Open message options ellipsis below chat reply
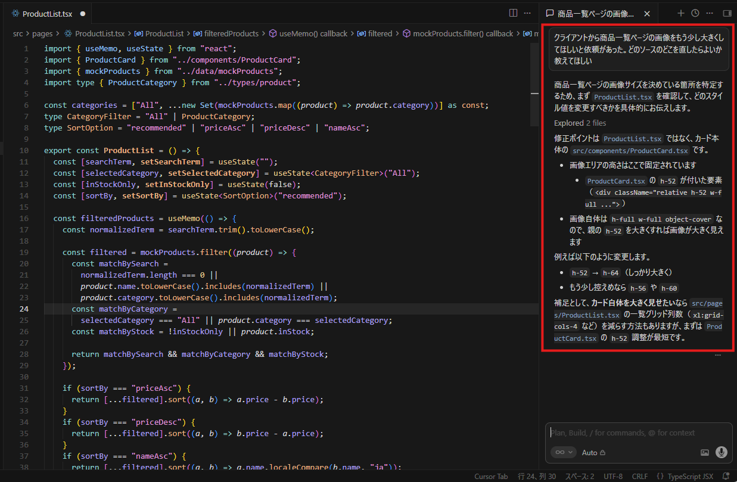Image resolution: width=737 pixels, height=482 pixels. point(718,355)
